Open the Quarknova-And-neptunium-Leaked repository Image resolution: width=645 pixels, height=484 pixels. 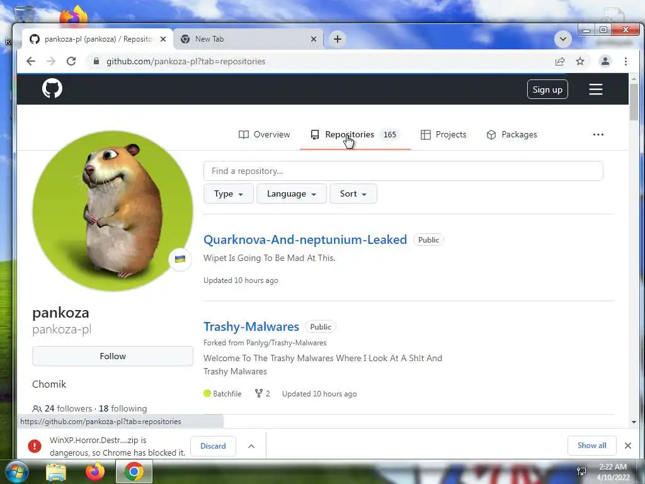(305, 239)
